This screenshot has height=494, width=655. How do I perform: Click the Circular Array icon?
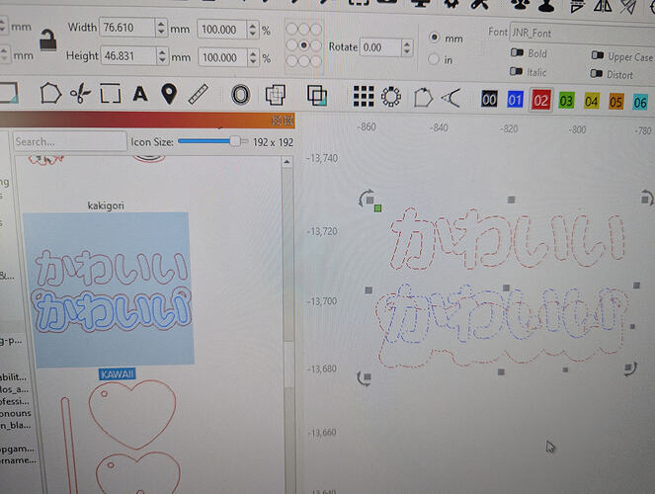[391, 97]
